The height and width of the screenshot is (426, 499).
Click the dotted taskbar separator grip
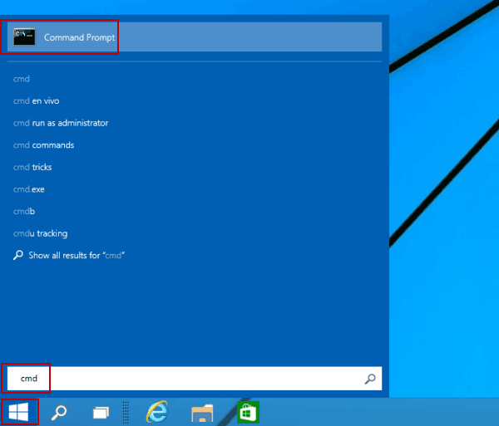[x=126, y=412]
